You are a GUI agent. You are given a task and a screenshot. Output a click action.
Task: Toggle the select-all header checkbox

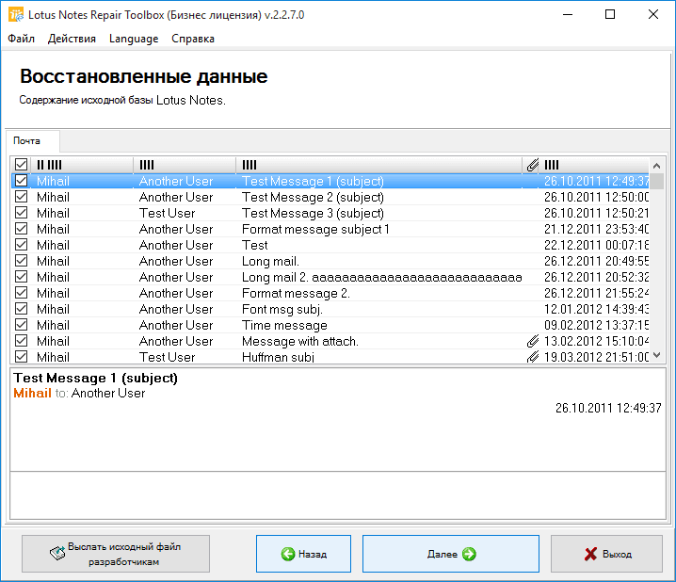tap(21, 165)
